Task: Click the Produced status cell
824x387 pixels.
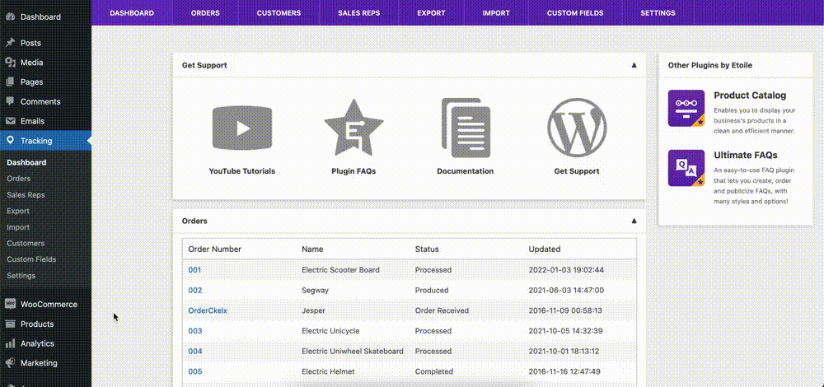Action: (432, 291)
